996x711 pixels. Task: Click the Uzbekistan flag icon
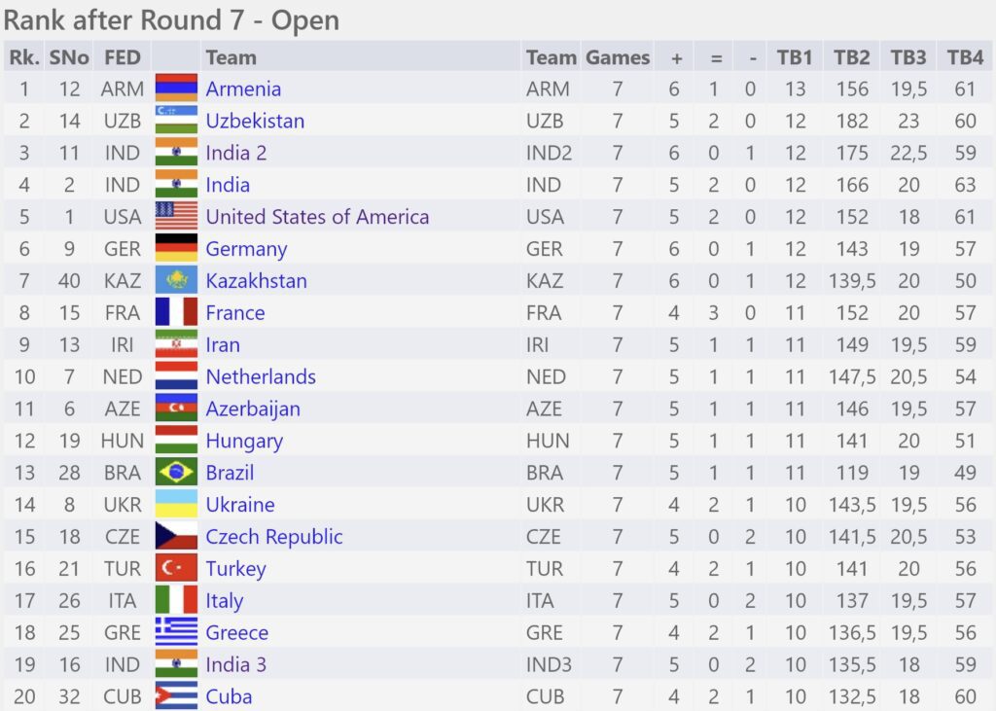click(176, 120)
